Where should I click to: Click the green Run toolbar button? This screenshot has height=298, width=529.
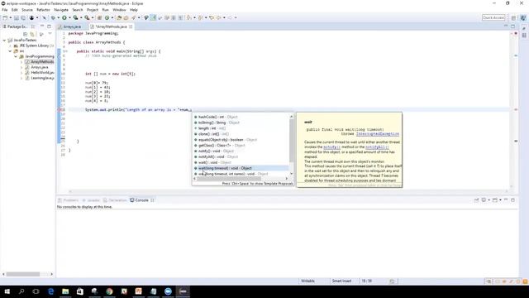64,17
